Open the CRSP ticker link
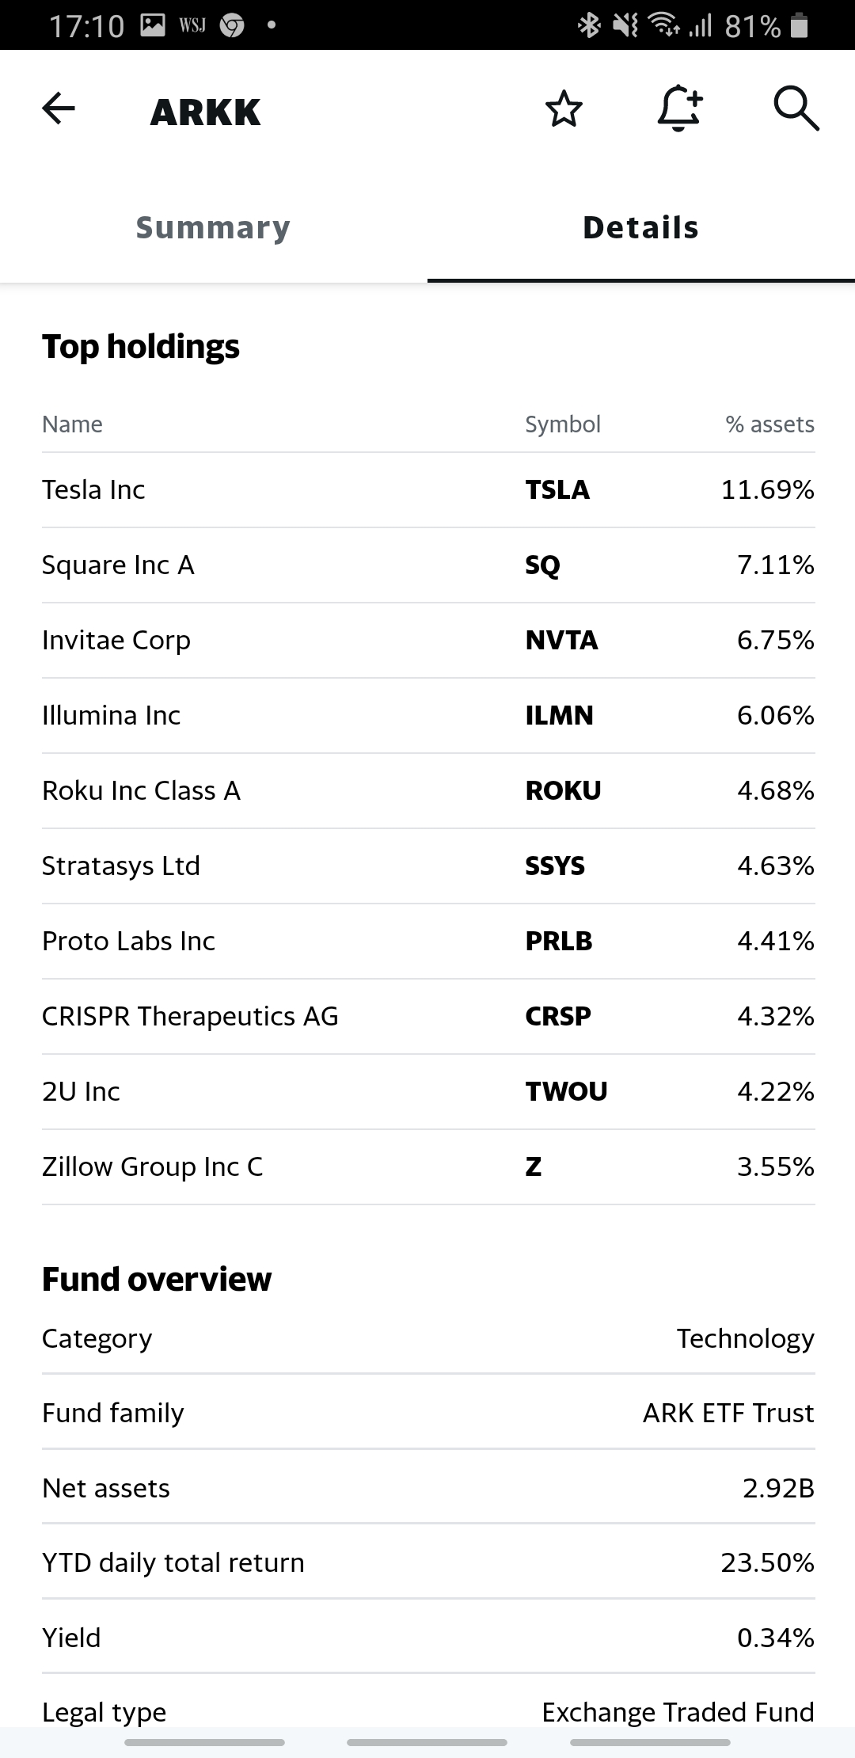This screenshot has height=1758, width=855. pyautogui.click(x=558, y=1017)
